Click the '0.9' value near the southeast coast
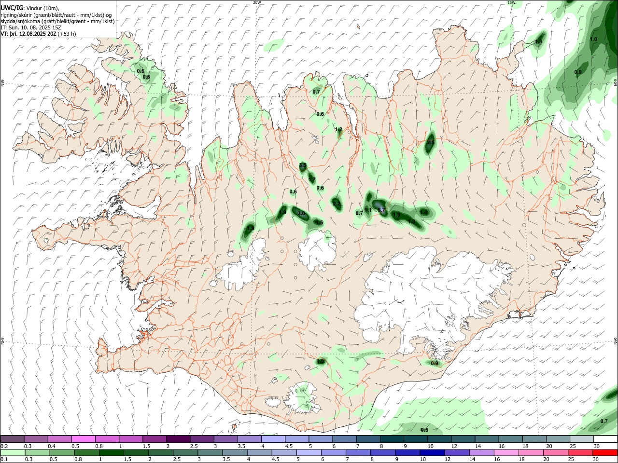618x463 pixels. 435,363
